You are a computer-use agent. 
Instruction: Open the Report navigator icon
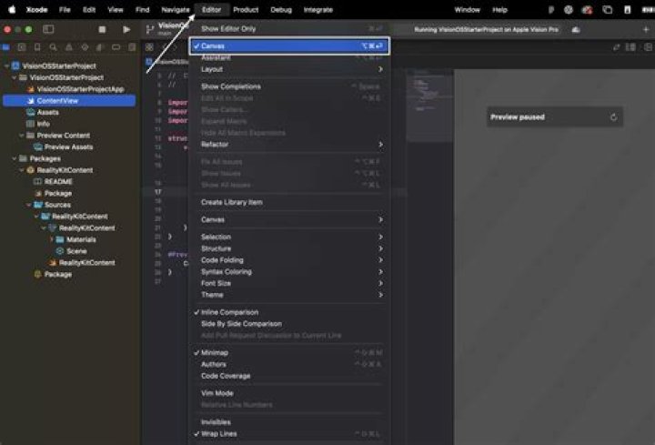pyautogui.click(x=132, y=47)
